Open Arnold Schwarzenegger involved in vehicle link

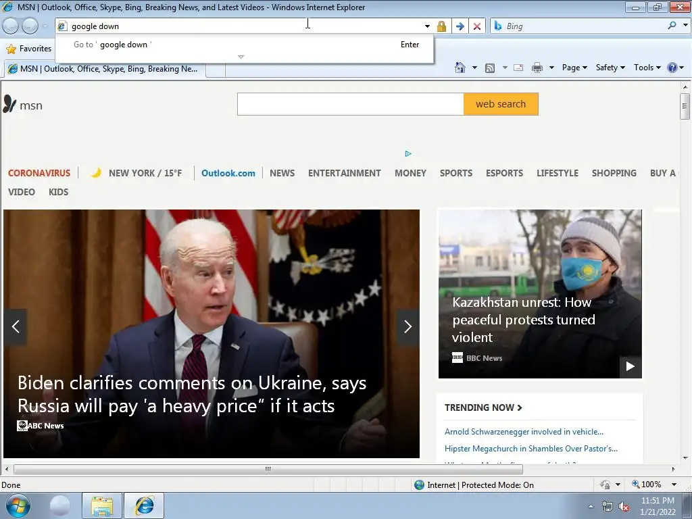(524, 432)
